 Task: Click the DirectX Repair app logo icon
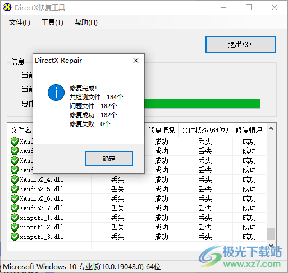pyautogui.click(x=7, y=7)
